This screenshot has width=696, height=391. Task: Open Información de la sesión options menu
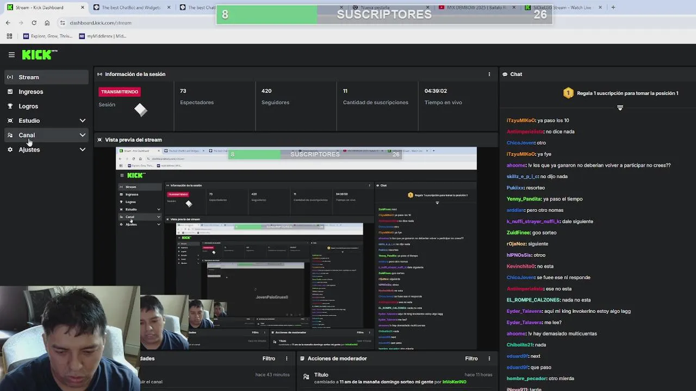tap(489, 74)
